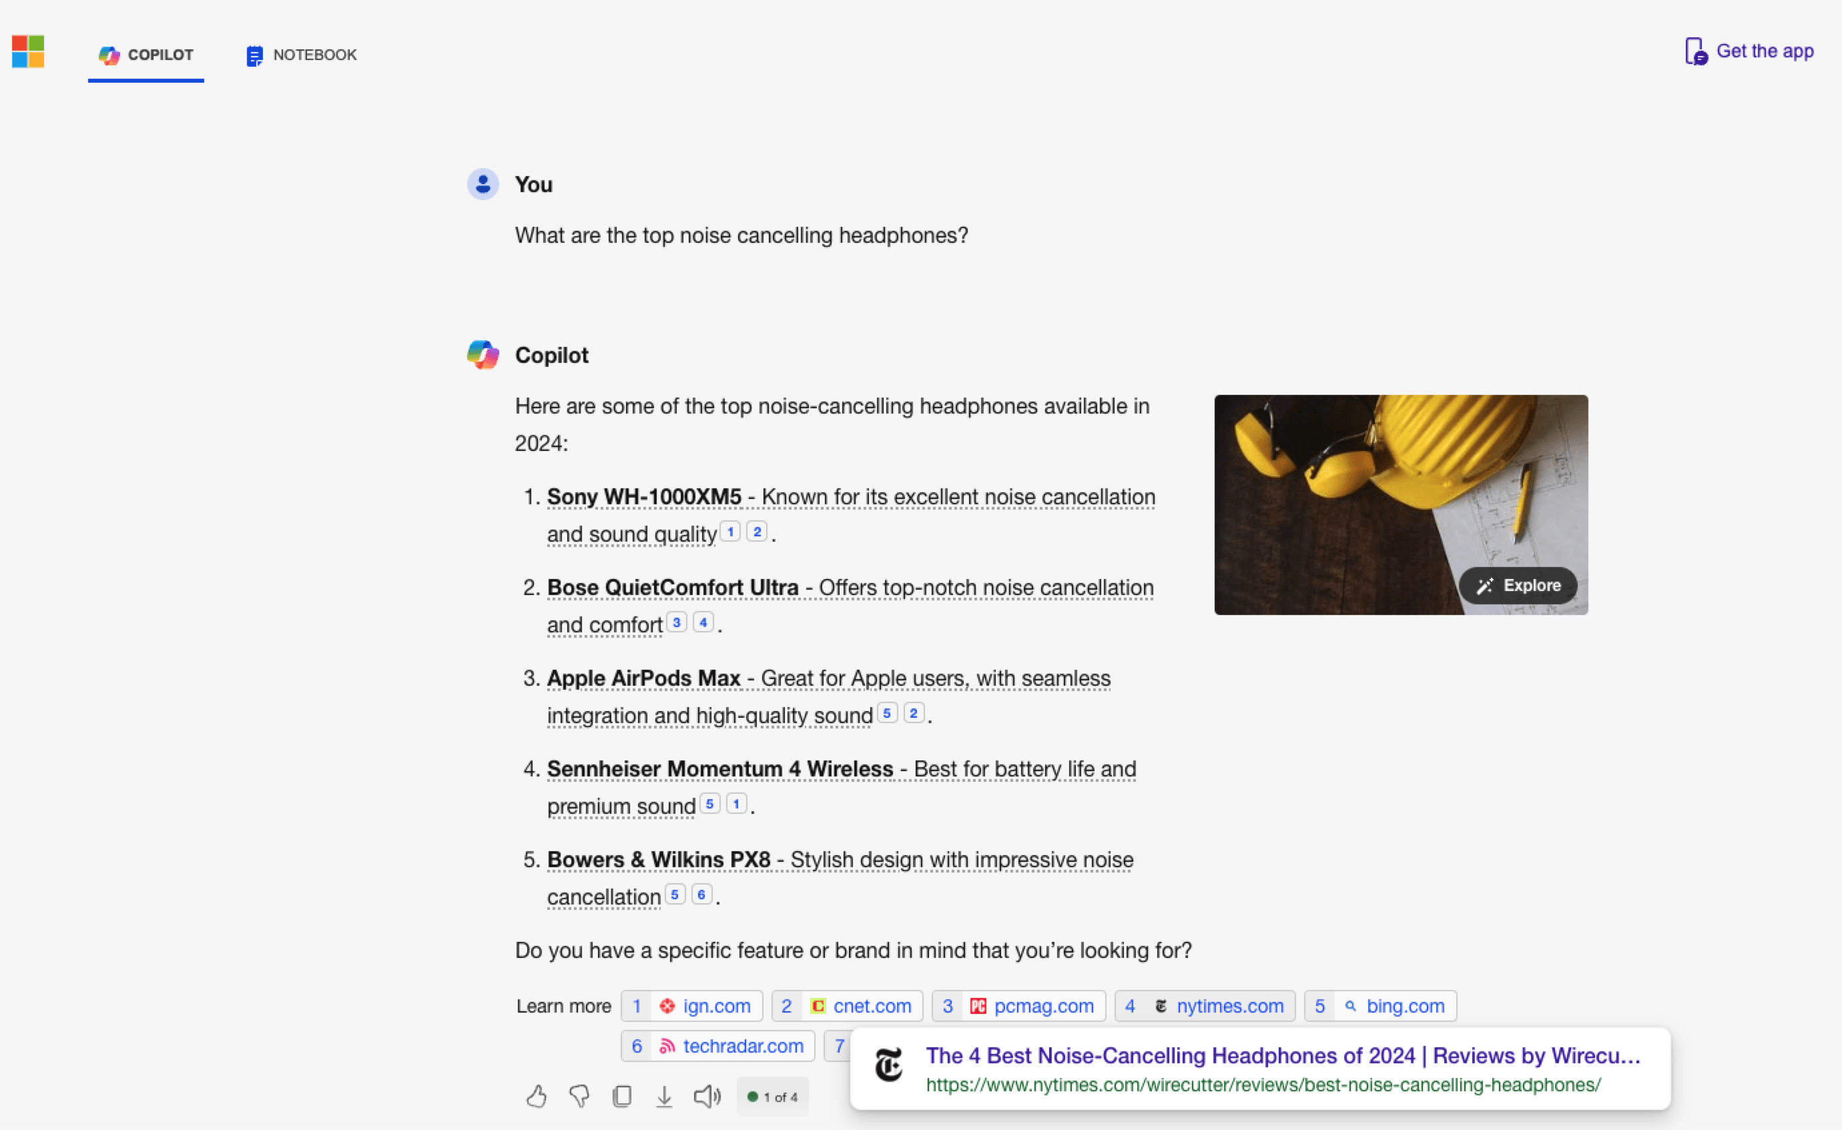The height and width of the screenshot is (1130, 1842).
Task: Select the Copilot tab
Action: tap(147, 55)
